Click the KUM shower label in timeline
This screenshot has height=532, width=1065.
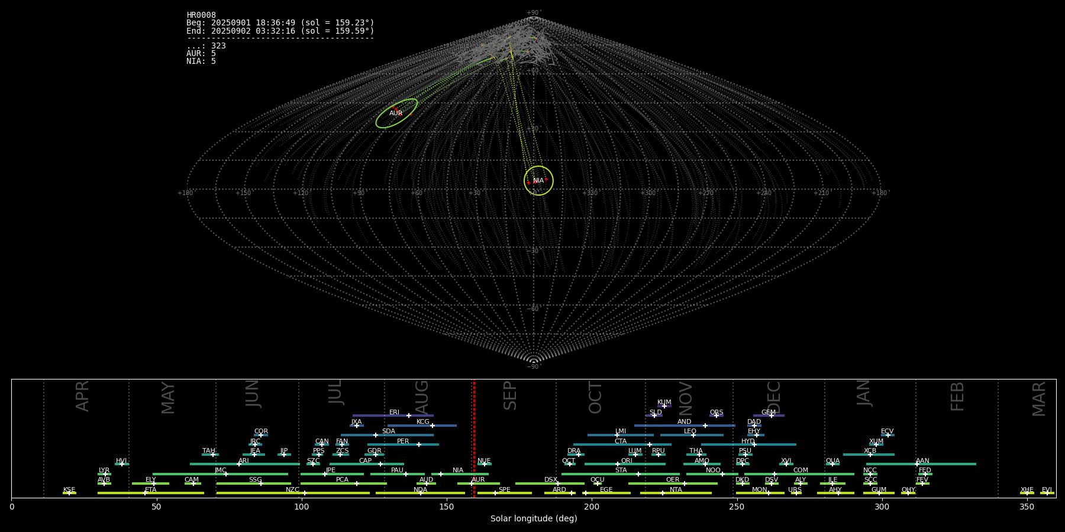pos(664,403)
